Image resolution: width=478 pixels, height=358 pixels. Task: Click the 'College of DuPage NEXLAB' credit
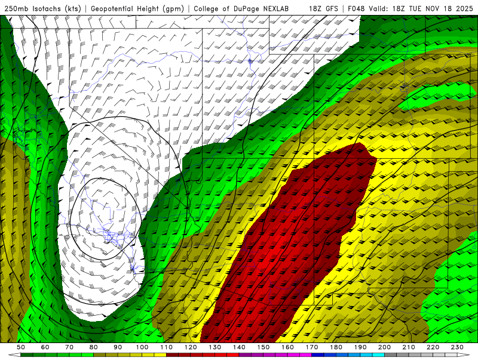(241, 9)
